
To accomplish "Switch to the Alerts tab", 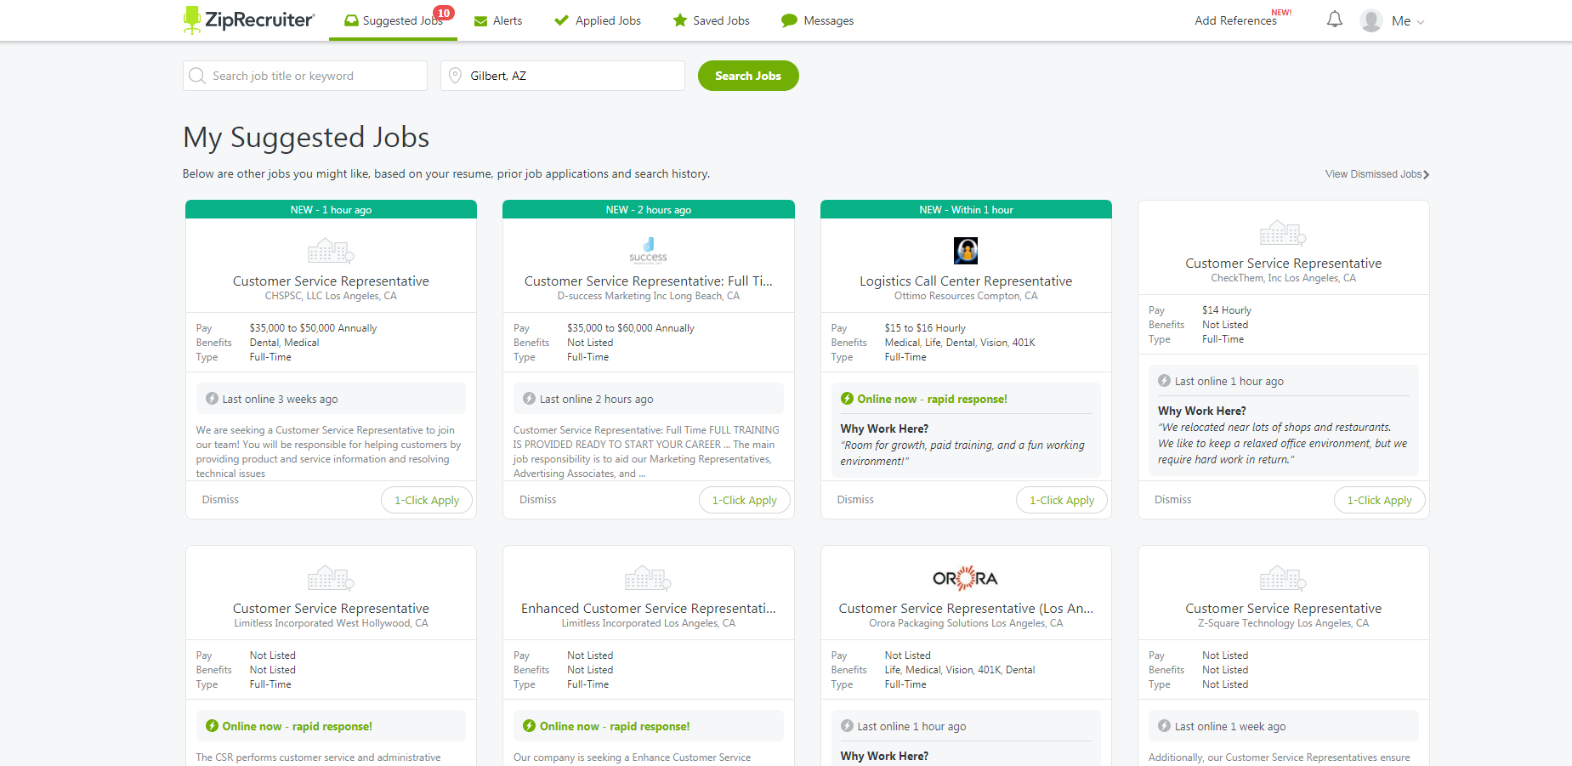I will click(x=498, y=20).
